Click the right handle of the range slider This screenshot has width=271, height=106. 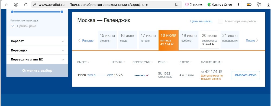(x=62, y=12)
